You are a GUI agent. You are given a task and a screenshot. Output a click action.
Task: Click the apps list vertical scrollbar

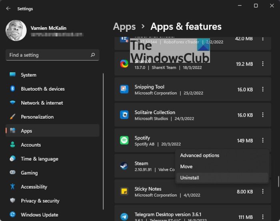click(278, 182)
